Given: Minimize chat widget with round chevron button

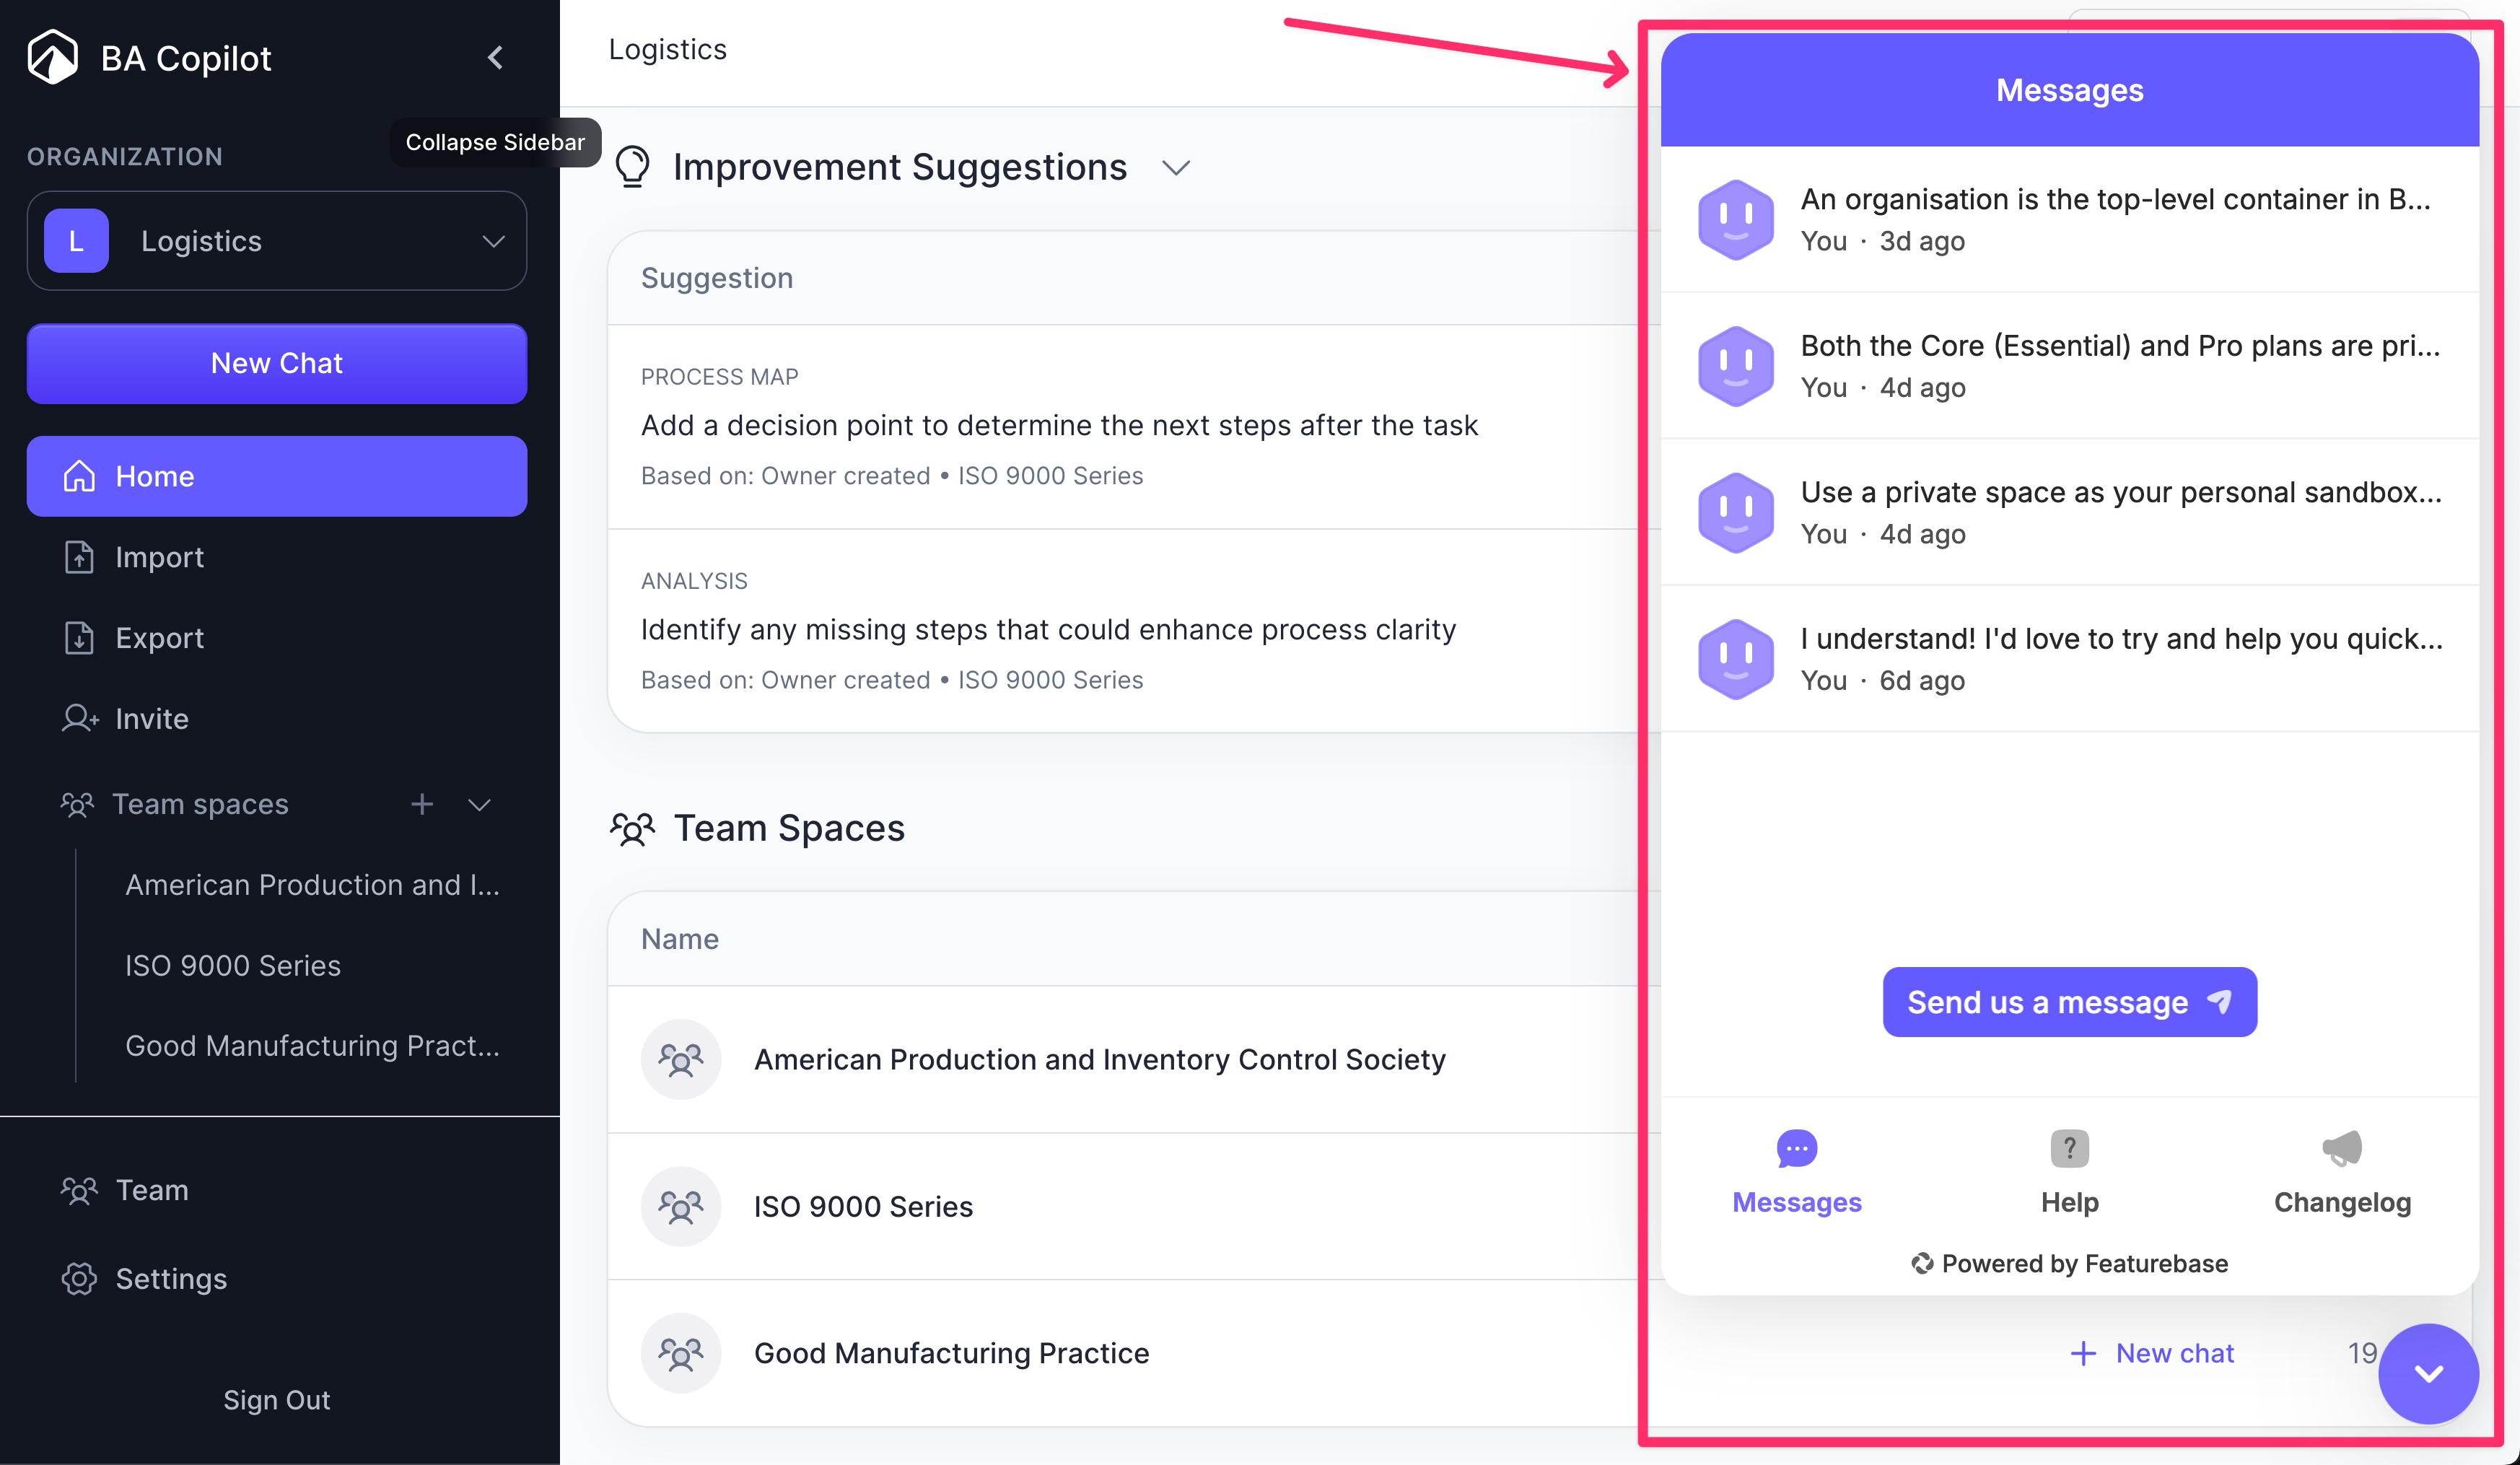Looking at the screenshot, I should point(2428,1373).
